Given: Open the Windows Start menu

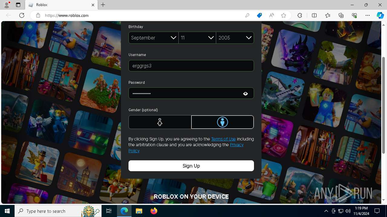Looking at the screenshot, I should [x=7, y=211].
